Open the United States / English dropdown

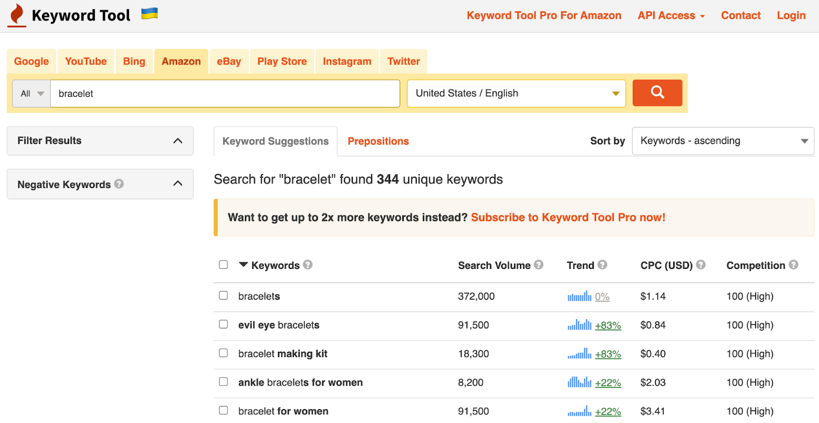pos(516,93)
